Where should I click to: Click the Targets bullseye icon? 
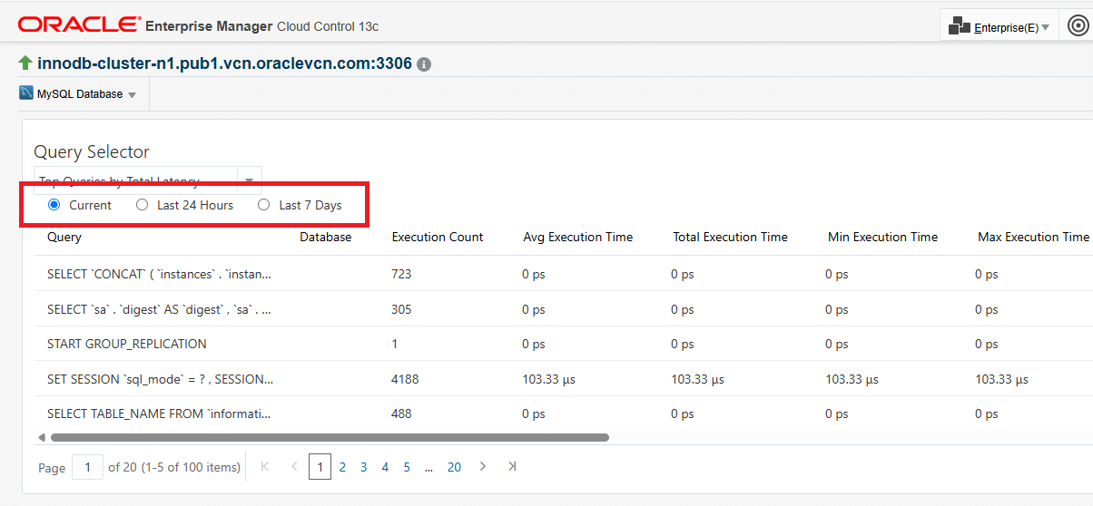(1078, 26)
